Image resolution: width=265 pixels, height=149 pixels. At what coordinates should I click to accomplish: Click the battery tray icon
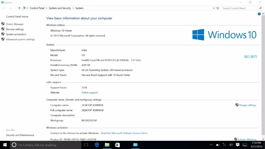[218, 145]
